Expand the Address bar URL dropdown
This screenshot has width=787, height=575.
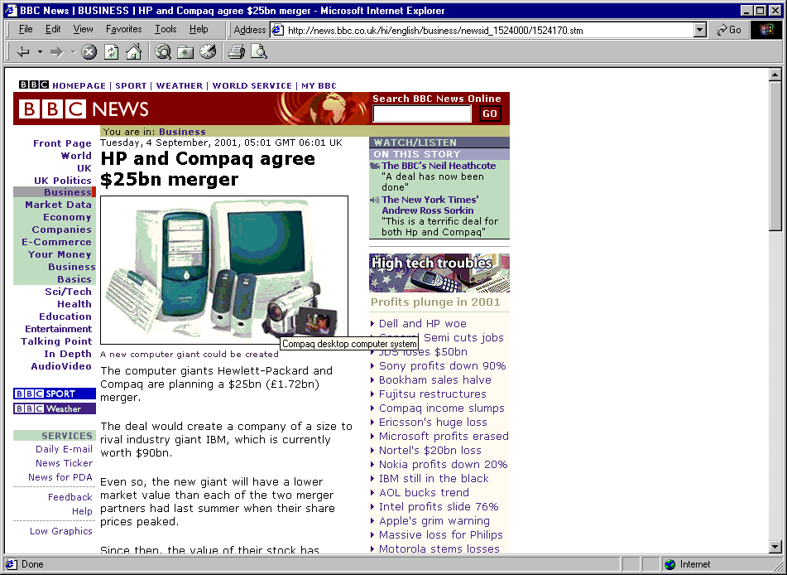[700, 30]
